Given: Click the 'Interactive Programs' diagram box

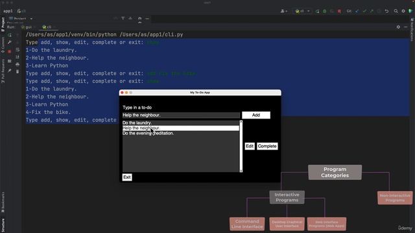Looking at the screenshot, I should tap(287, 197).
